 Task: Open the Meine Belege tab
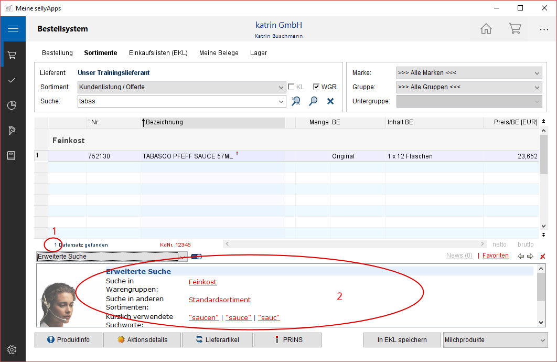(219, 53)
